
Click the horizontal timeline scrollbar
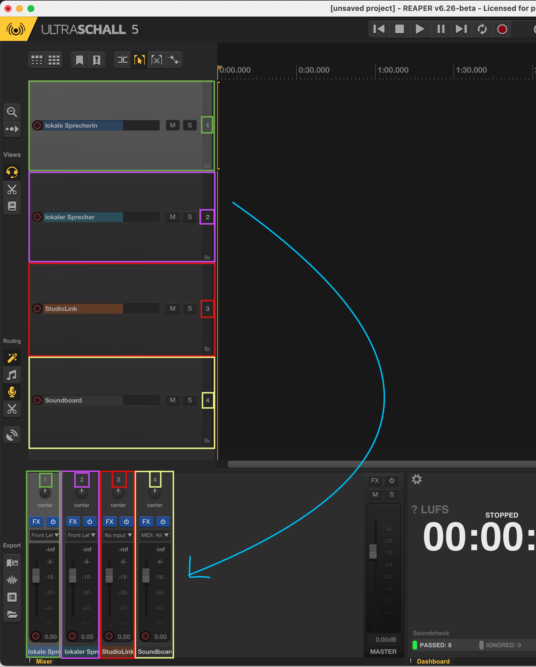(x=382, y=464)
